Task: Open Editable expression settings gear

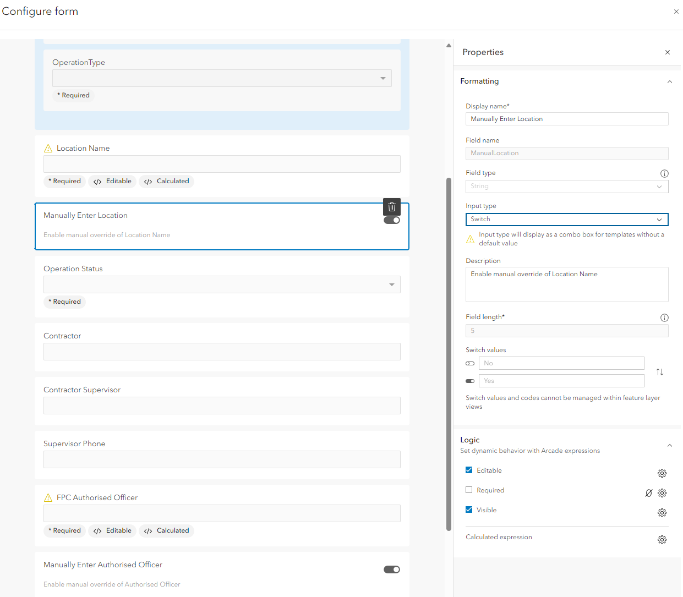Action: 662,473
